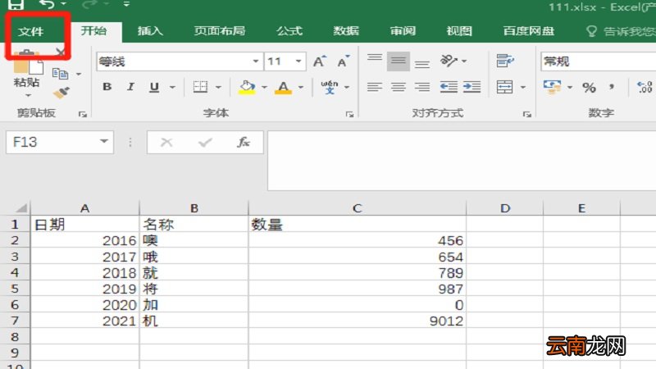Toggle underline formatting
Screen dimensions: 656x369
pyautogui.click(x=154, y=87)
